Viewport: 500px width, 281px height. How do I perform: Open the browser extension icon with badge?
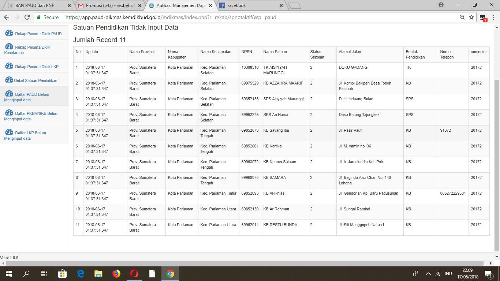click(x=483, y=18)
